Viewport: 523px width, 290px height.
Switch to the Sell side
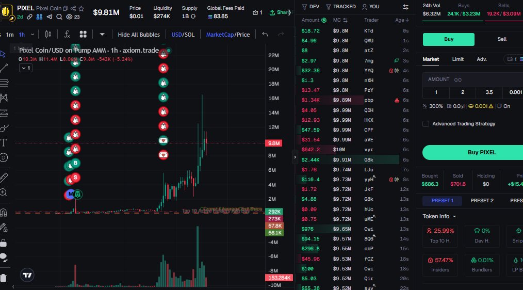(x=502, y=39)
